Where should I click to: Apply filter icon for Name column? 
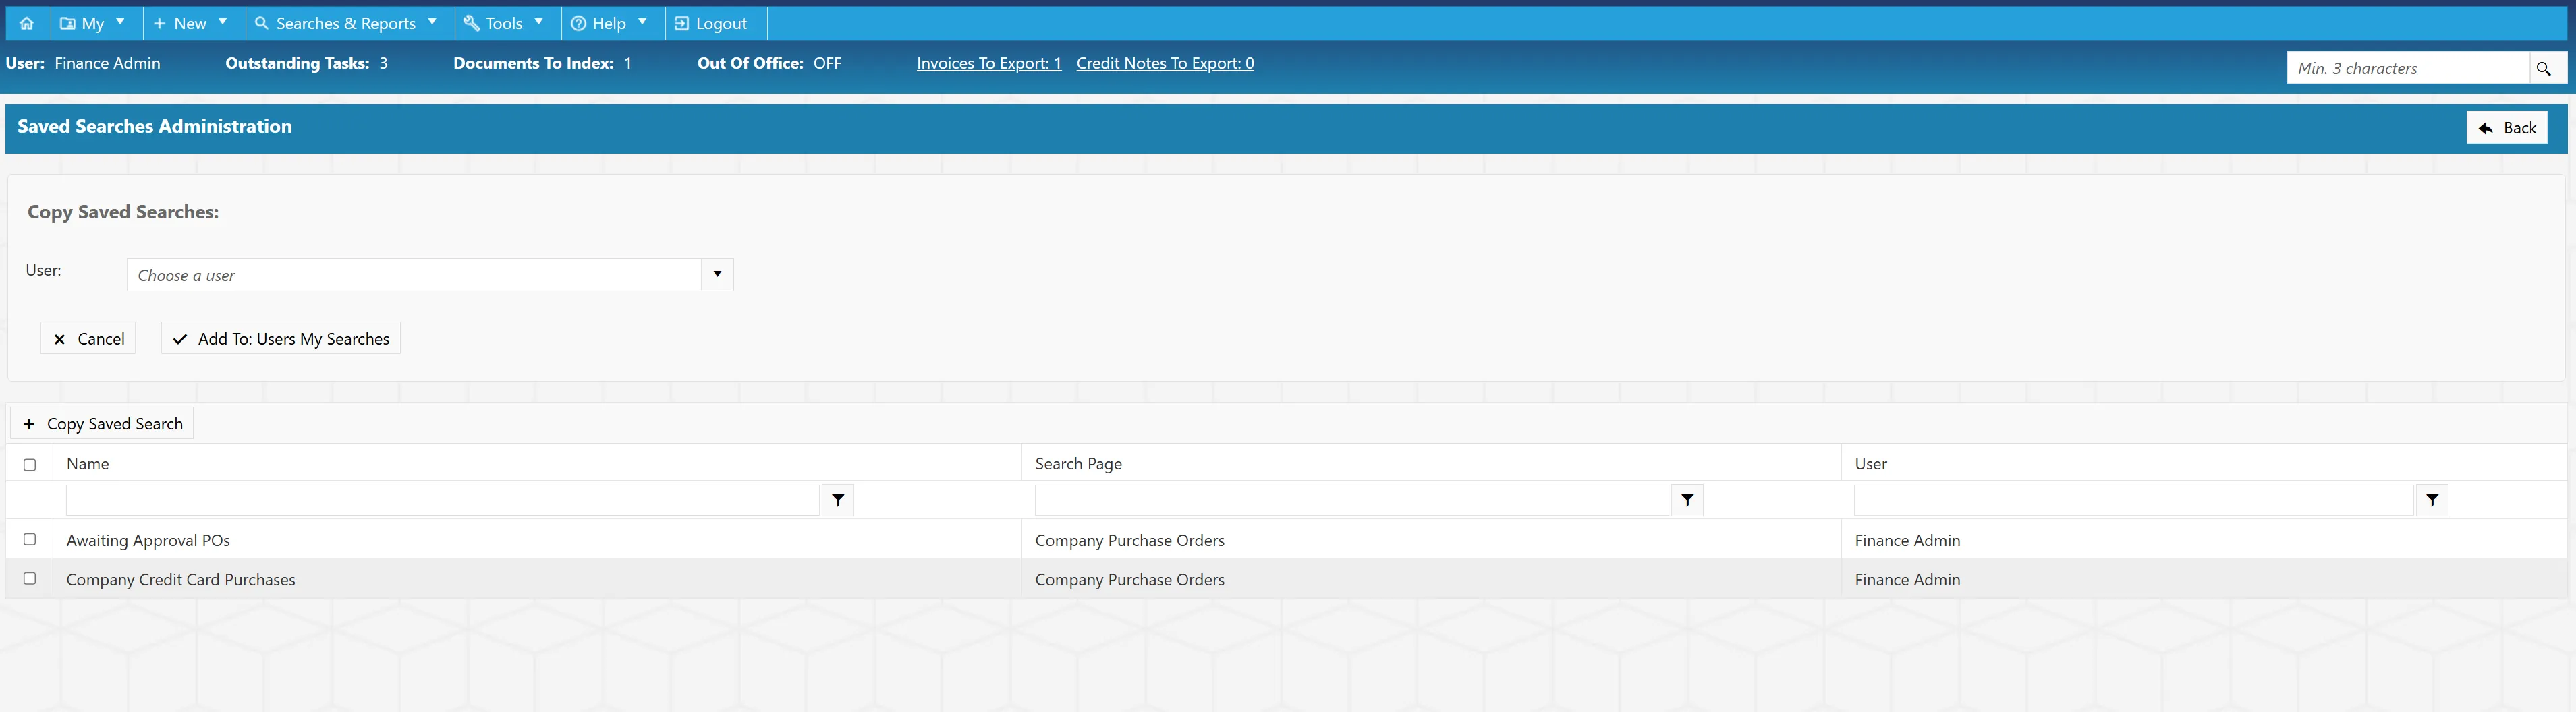tap(838, 500)
